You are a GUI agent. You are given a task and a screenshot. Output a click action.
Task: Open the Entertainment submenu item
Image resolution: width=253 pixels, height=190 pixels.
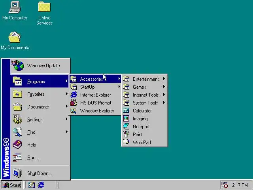click(x=144, y=79)
